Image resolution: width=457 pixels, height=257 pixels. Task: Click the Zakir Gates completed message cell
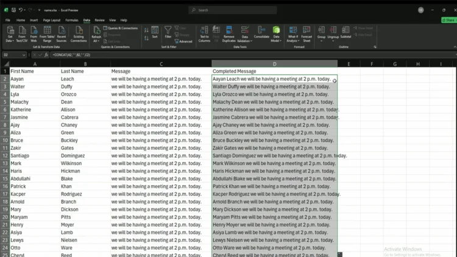tap(275, 148)
